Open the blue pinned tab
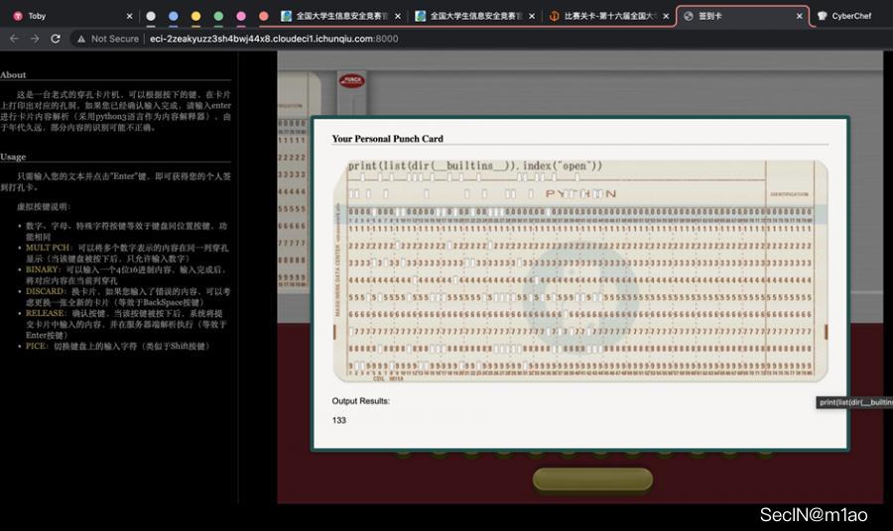The width and height of the screenshot is (893, 531). [174, 16]
